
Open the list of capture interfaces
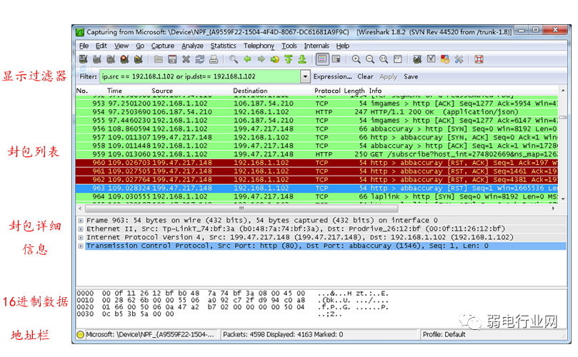pos(84,59)
